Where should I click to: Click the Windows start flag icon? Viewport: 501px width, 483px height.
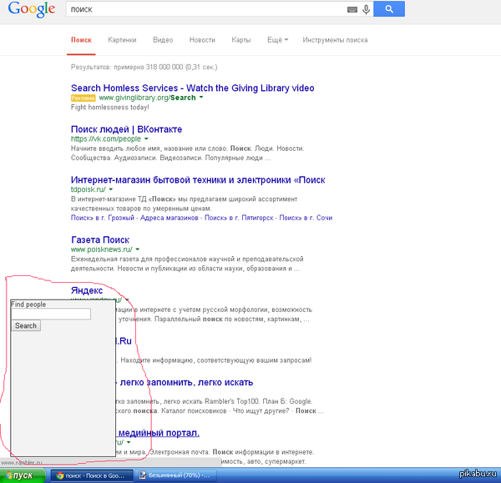[9, 475]
